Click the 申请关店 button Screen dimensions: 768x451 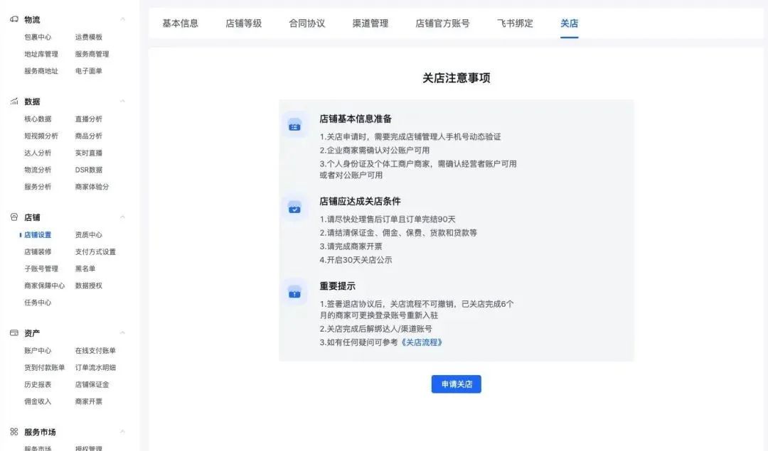456,384
